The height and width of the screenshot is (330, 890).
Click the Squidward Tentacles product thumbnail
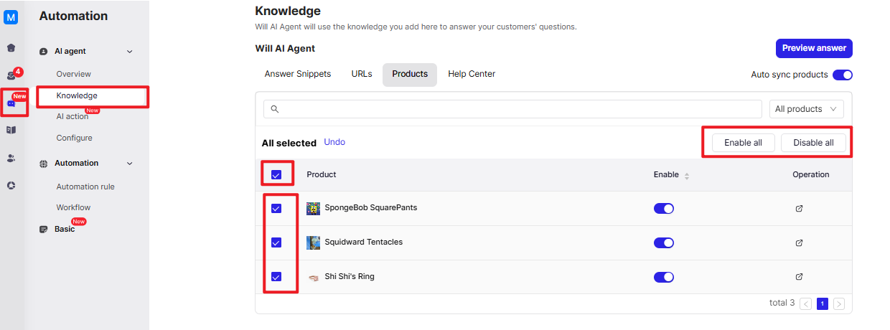tap(313, 242)
